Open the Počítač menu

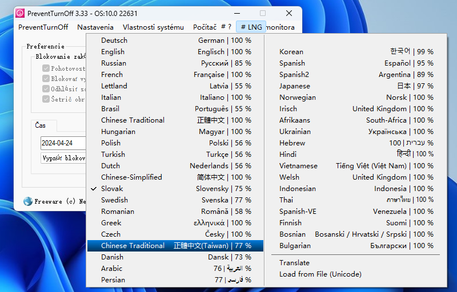click(205, 27)
